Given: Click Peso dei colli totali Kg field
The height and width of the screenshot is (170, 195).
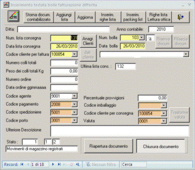Looking at the screenshot, I should pos(64,71).
